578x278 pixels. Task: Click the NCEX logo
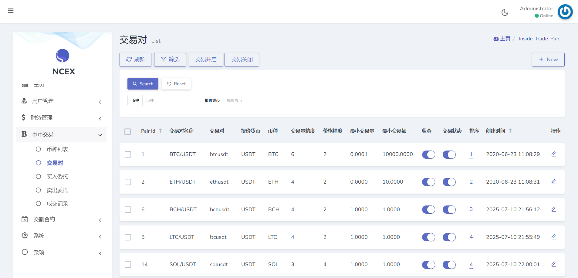click(x=63, y=56)
